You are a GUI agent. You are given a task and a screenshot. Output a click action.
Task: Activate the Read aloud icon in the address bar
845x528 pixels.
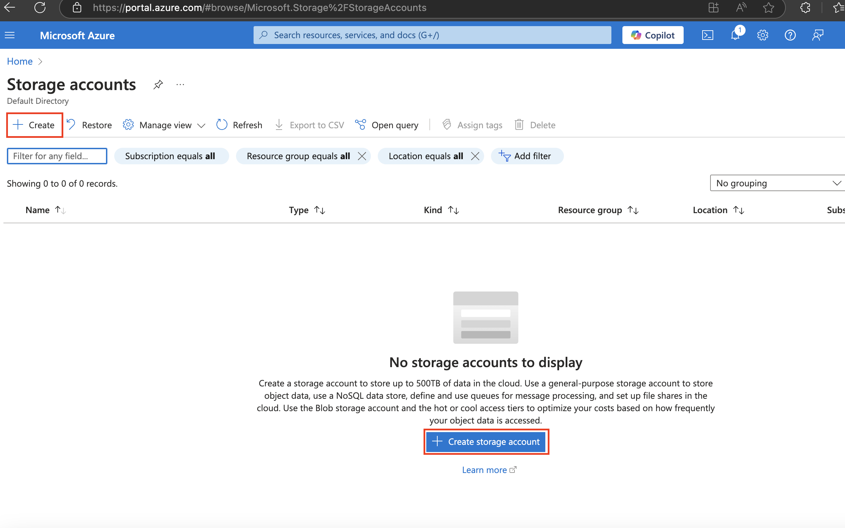click(x=741, y=7)
